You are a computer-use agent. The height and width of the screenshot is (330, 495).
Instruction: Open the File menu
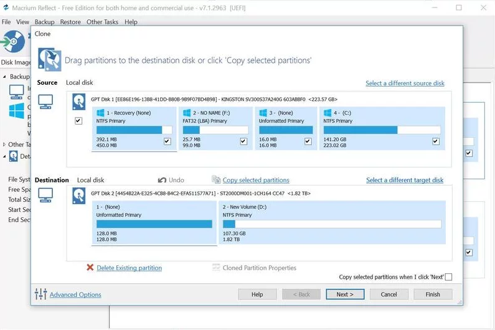point(6,22)
